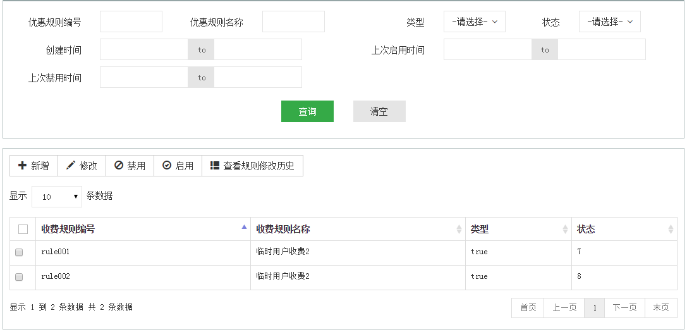687x332 pixels.
Task: Select page 1 in pagination
Action: pos(595,307)
